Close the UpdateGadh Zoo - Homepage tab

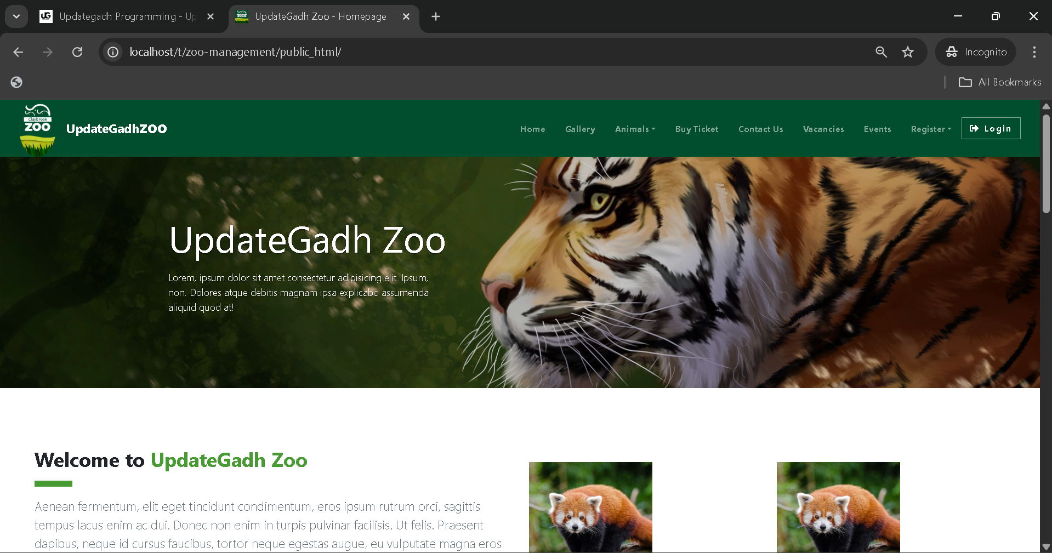(x=406, y=16)
